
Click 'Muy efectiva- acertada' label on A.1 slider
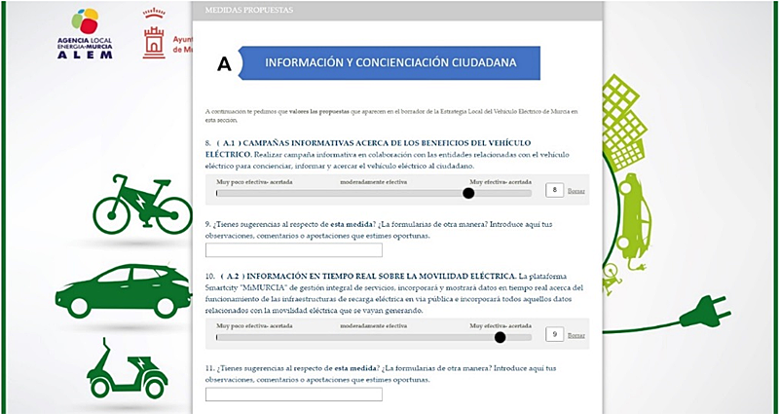coord(501,182)
